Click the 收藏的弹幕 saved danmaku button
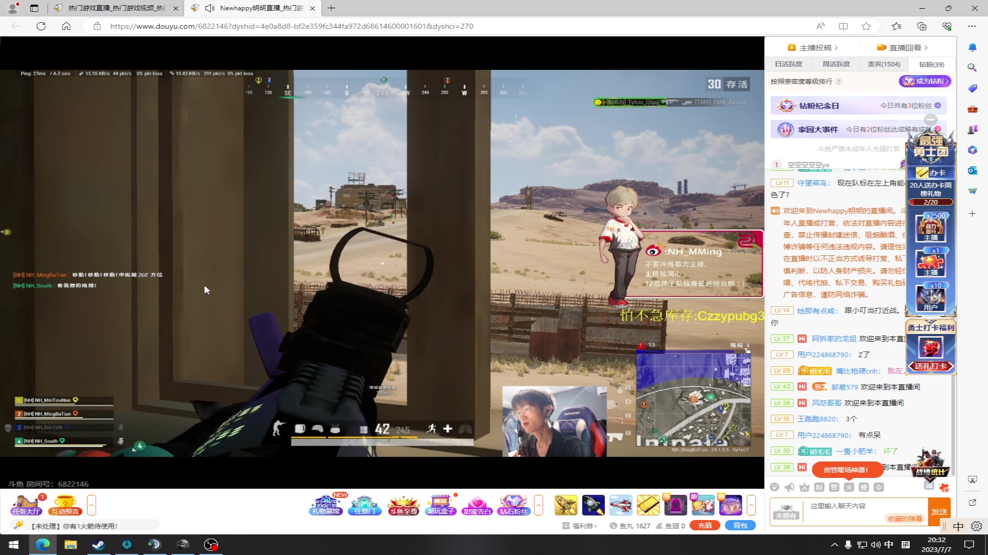This screenshot has height=555, width=988. (x=905, y=519)
